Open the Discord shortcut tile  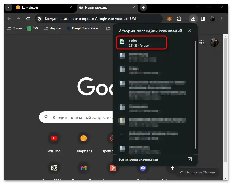pos(143,168)
